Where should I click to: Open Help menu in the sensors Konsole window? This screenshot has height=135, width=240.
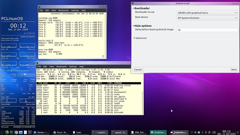(83, 10)
